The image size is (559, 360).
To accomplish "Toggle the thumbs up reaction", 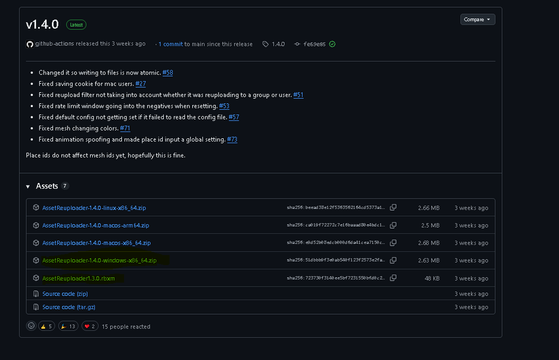I will pyautogui.click(x=46, y=326).
